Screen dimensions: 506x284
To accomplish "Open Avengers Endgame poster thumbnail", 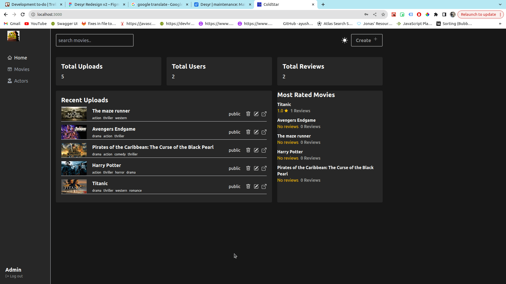I will pyautogui.click(x=74, y=132).
